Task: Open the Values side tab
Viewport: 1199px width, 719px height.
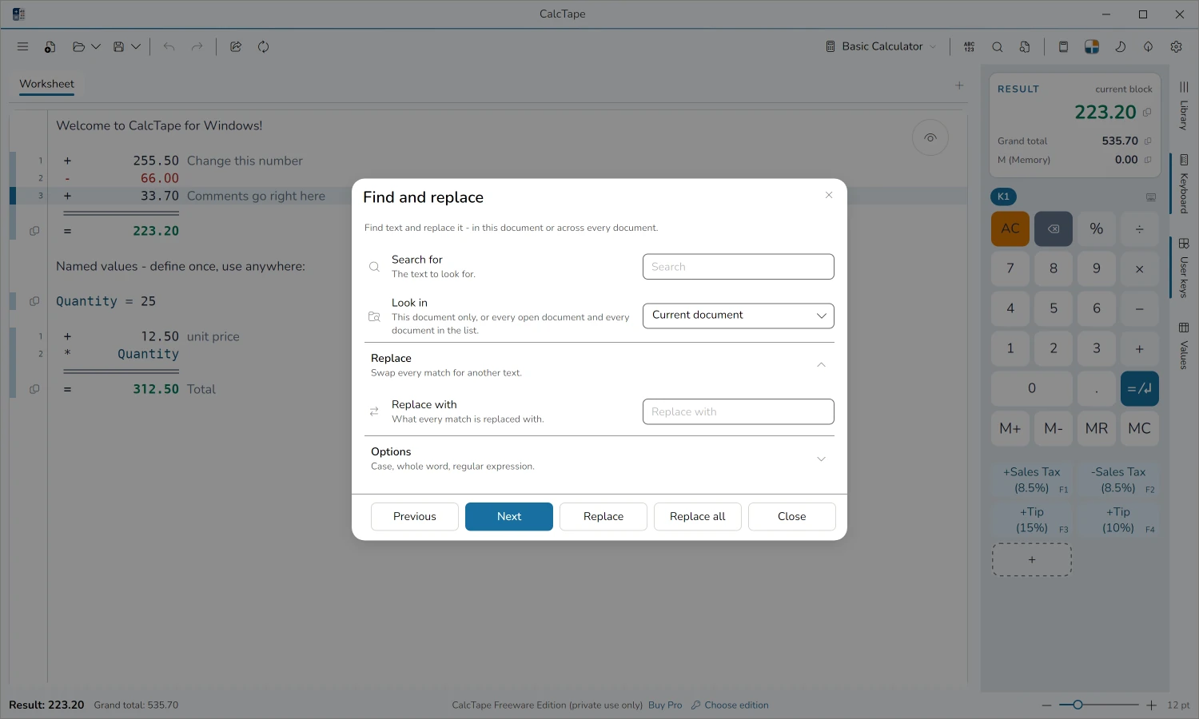Action: pyautogui.click(x=1184, y=345)
